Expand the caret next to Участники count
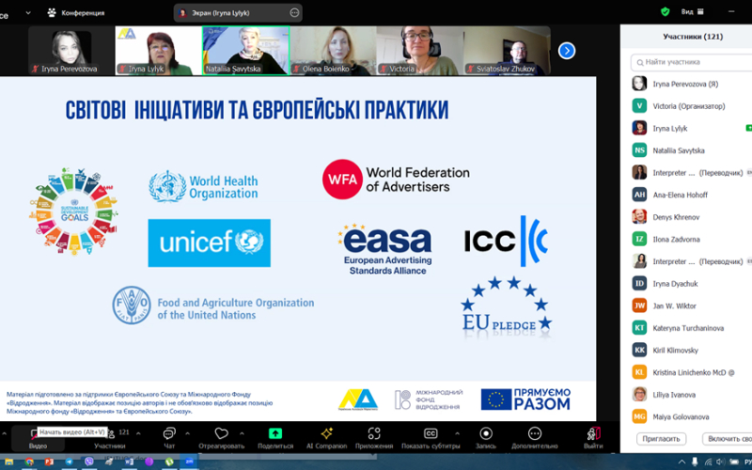This screenshot has width=752, height=470. click(138, 433)
